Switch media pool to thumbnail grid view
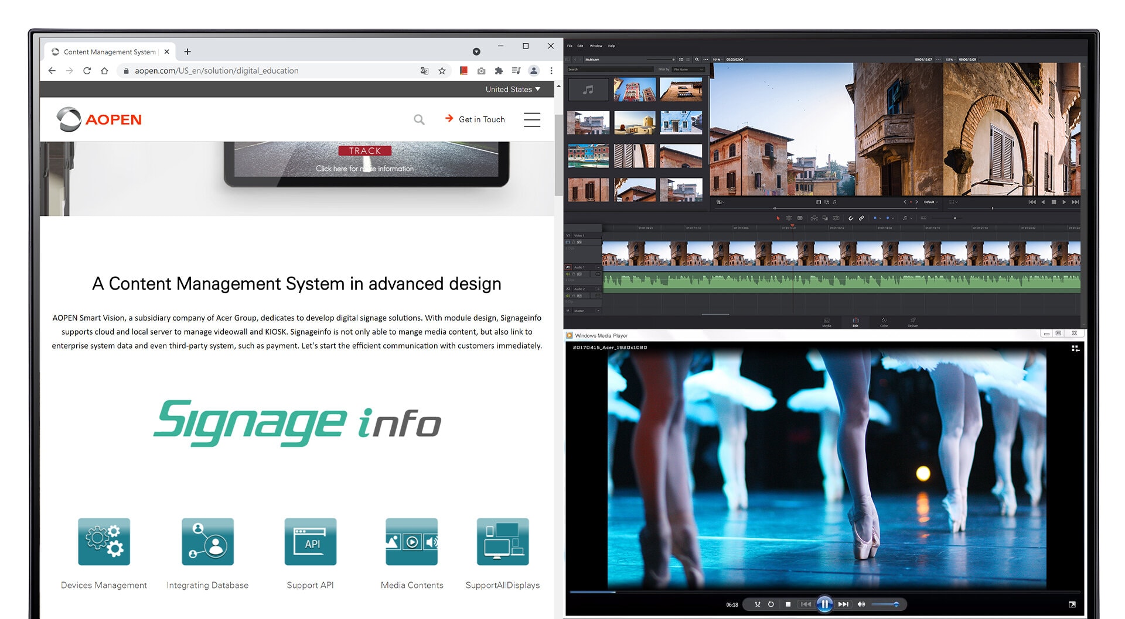 click(x=681, y=60)
